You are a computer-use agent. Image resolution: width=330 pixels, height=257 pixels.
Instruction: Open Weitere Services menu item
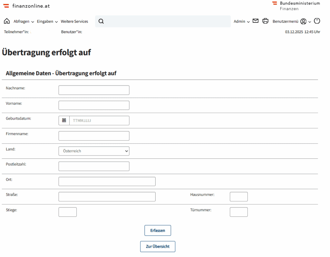pos(74,22)
